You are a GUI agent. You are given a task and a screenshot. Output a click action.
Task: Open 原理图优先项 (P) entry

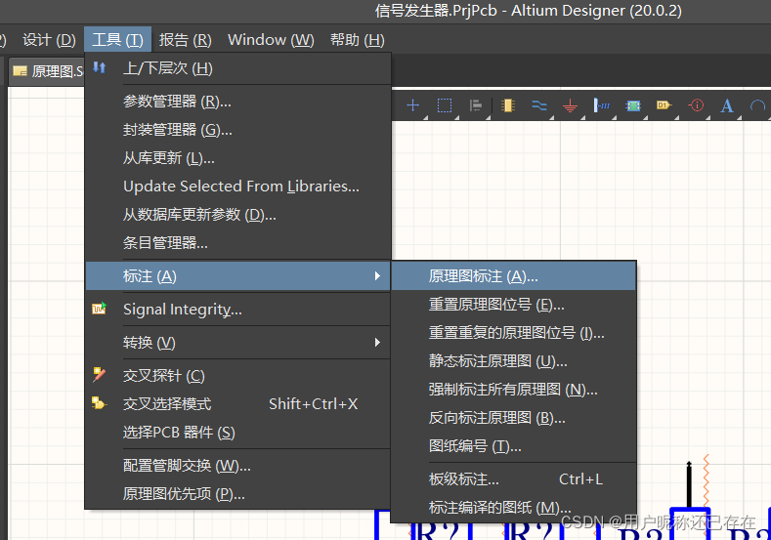[x=238, y=493]
